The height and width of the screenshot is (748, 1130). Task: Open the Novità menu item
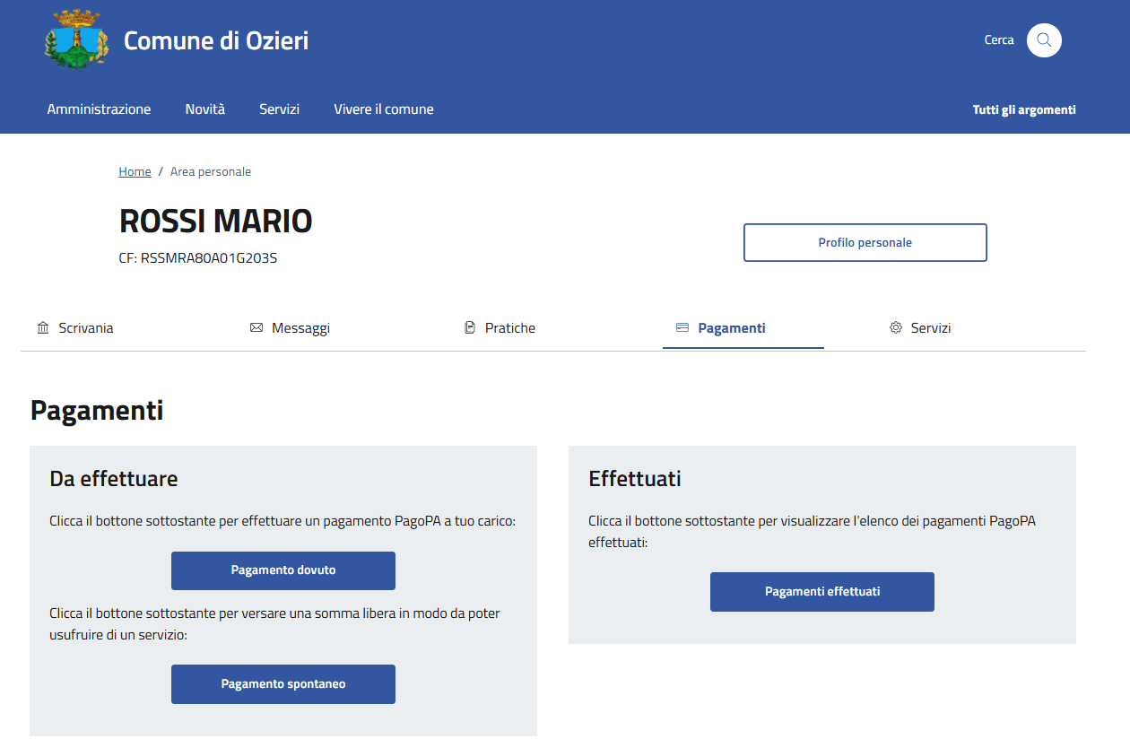(205, 109)
